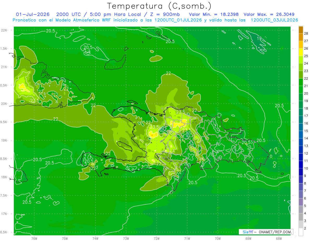The width and height of the screenshot is (313, 242).
Task: Click the "76W" longitude axis label
Action: pos(34,238)
